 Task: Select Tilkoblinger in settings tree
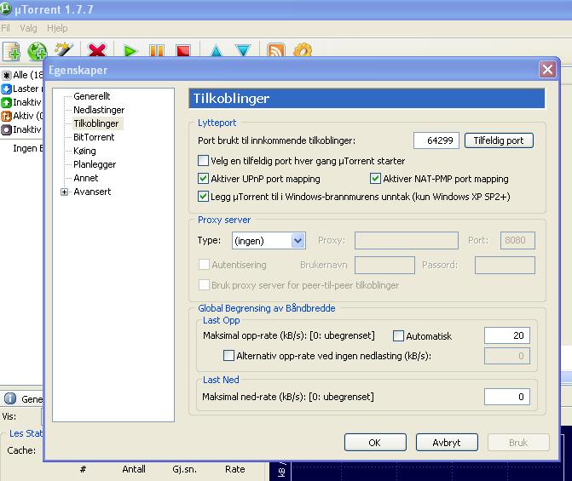[96, 123]
